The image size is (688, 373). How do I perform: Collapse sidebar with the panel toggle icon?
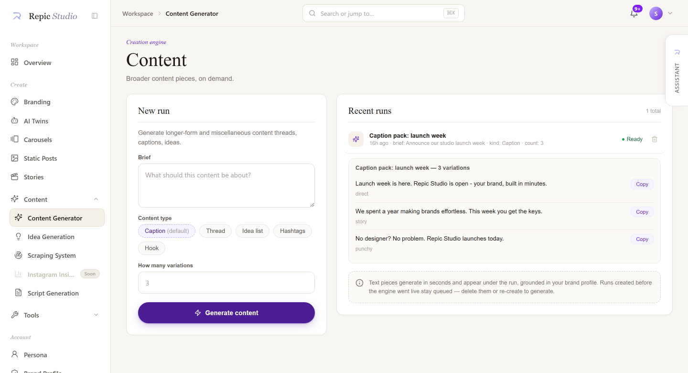pos(95,16)
